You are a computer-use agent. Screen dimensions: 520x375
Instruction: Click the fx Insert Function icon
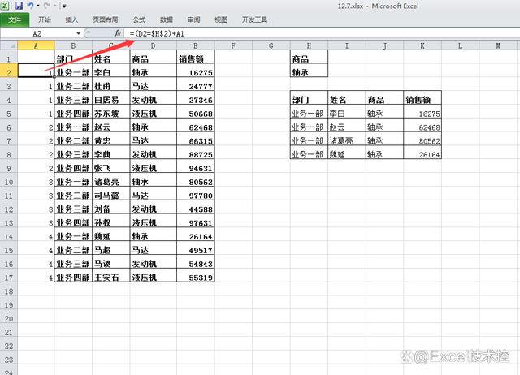tap(119, 33)
